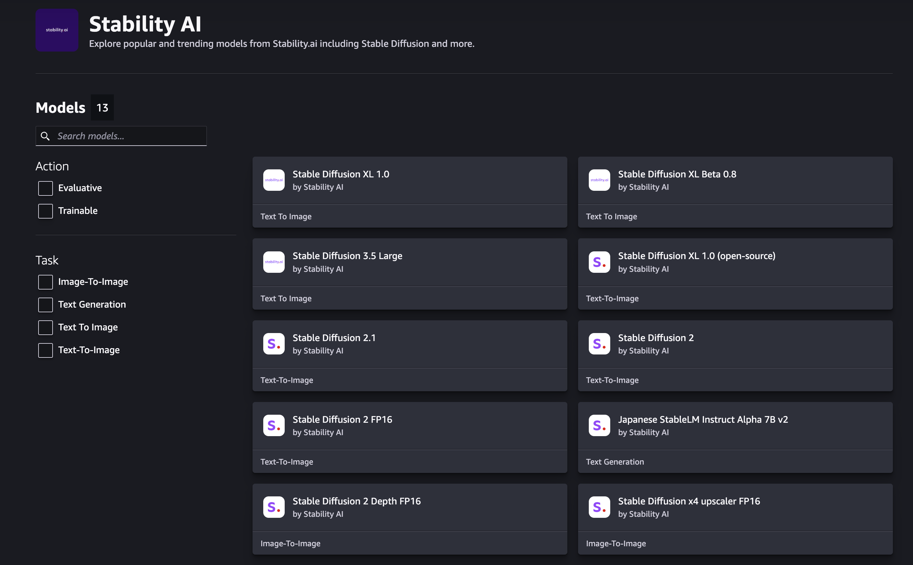
Task: Click the Models count label showing 13
Action: (102, 107)
